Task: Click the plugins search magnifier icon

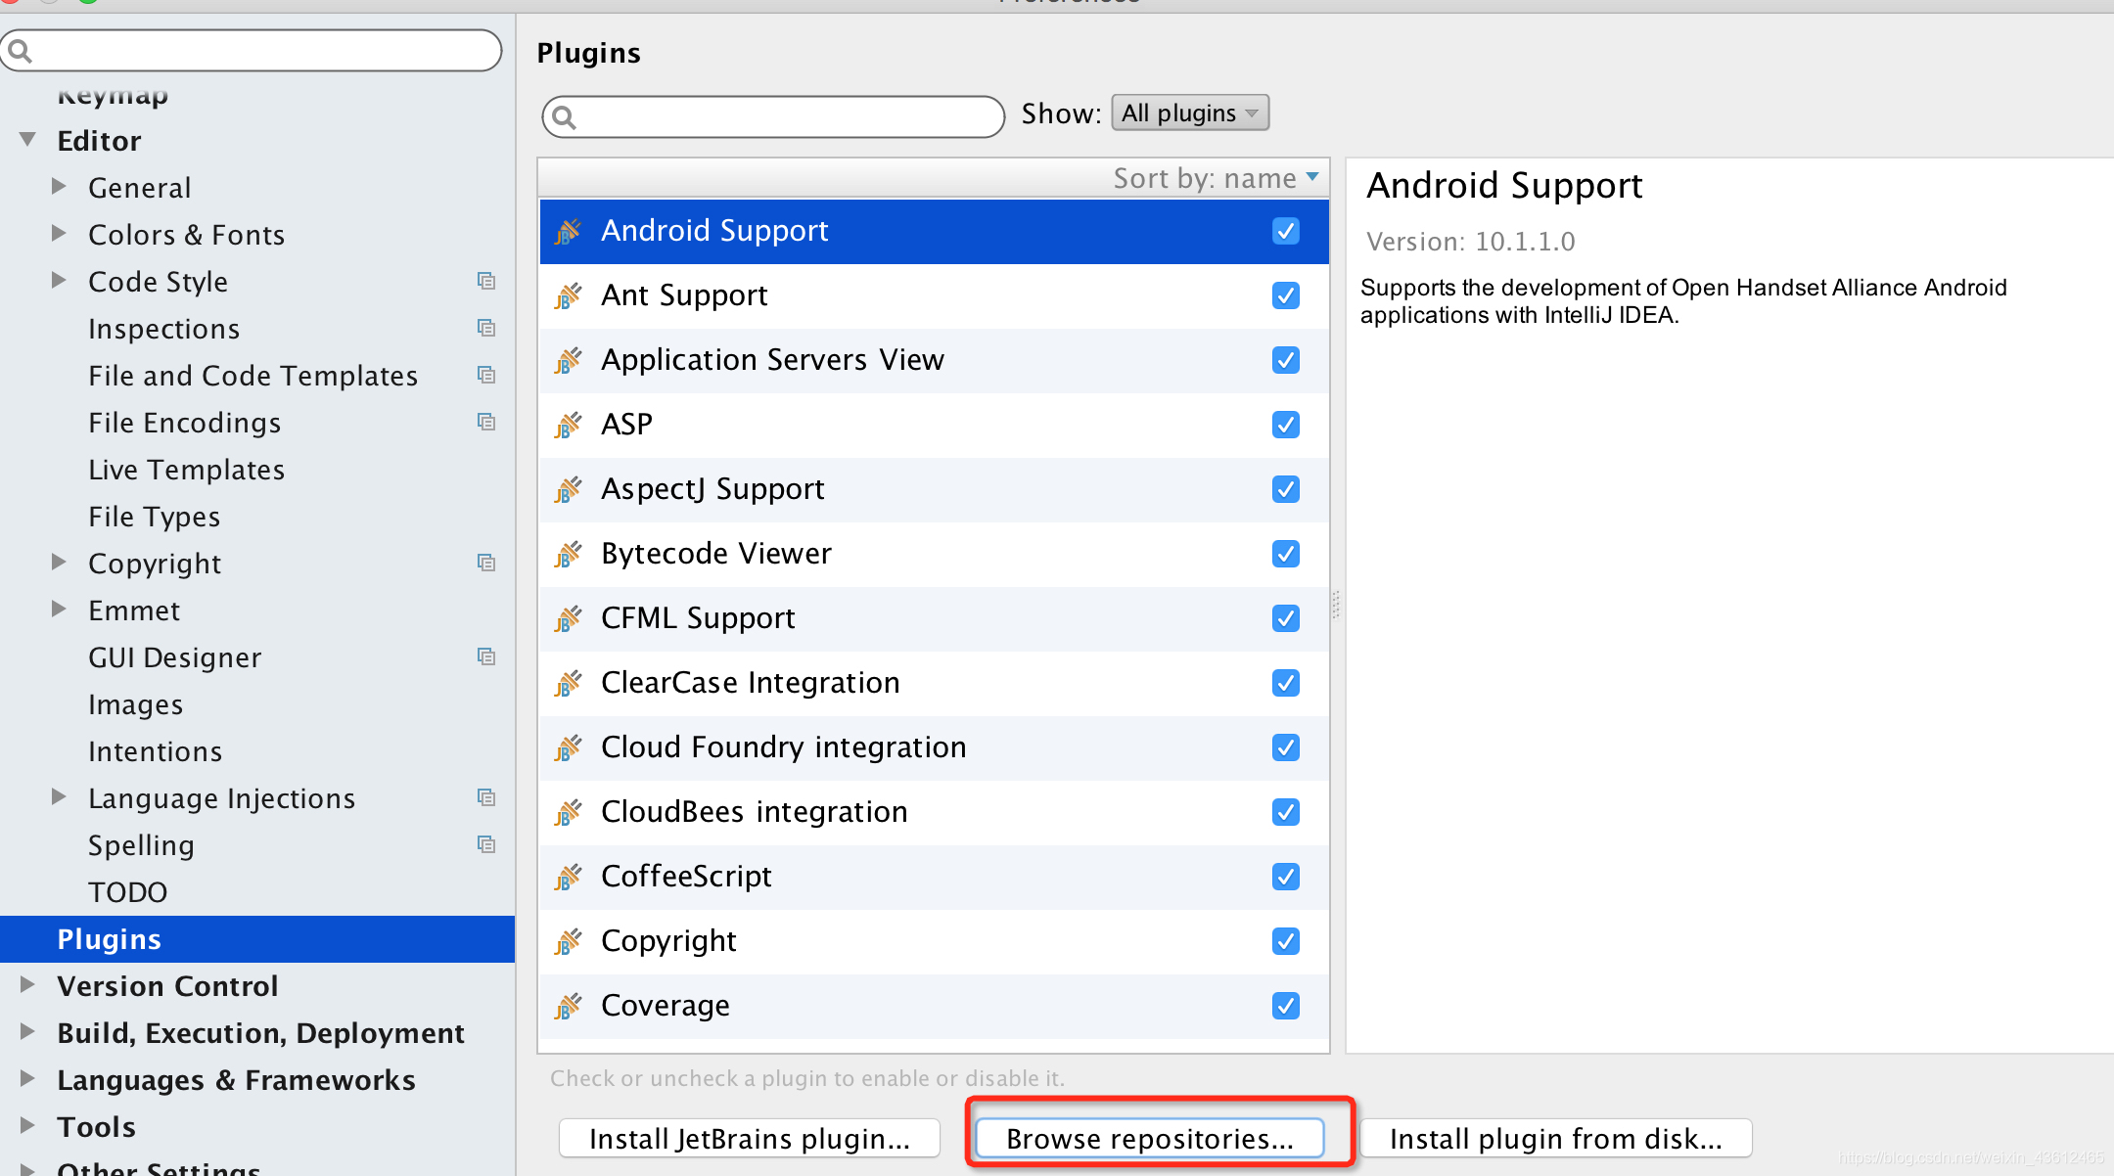Action: click(565, 117)
